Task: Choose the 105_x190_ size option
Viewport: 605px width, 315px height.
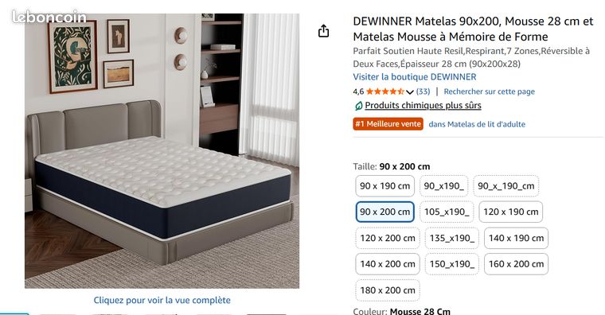Action: point(447,212)
